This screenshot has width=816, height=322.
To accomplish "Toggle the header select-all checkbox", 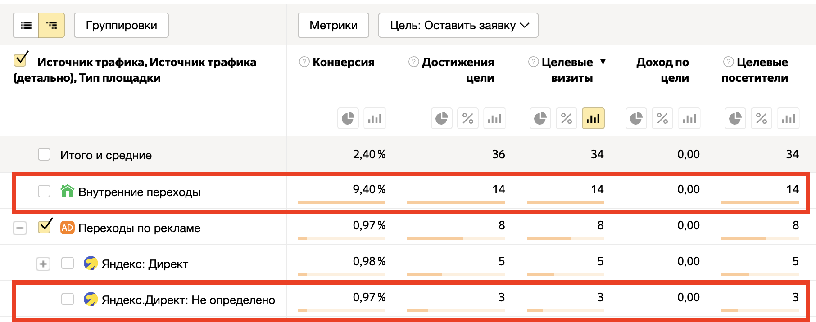I will (x=20, y=59).
